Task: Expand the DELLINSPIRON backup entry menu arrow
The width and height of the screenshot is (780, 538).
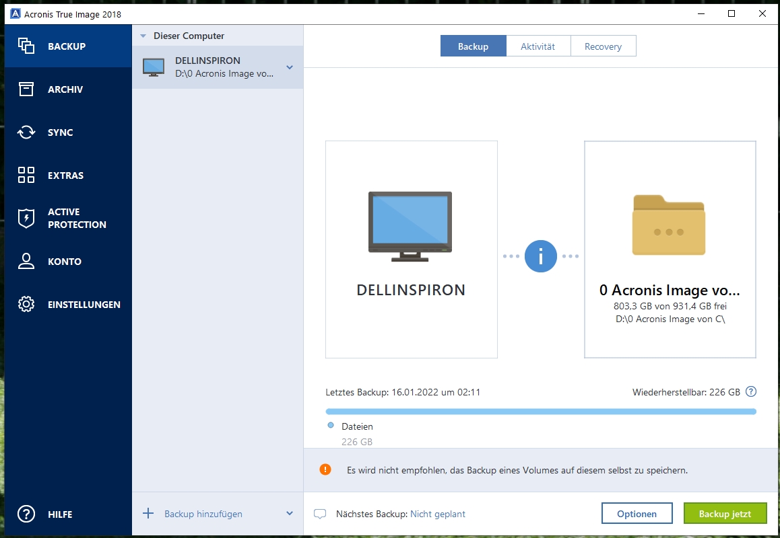Action: pos(290,67)
